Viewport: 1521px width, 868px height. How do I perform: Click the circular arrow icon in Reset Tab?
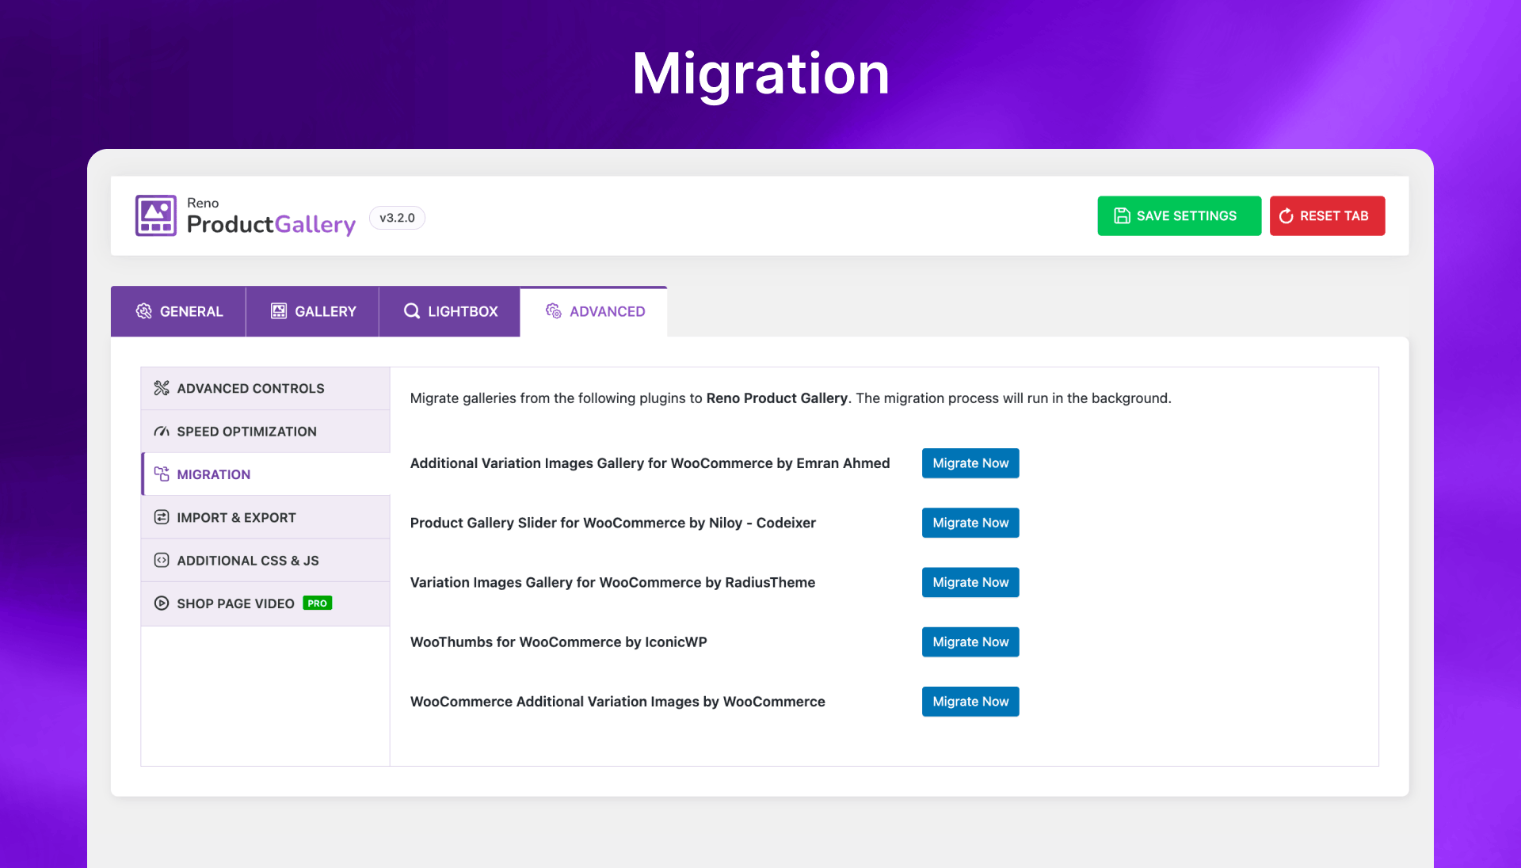1287,215
